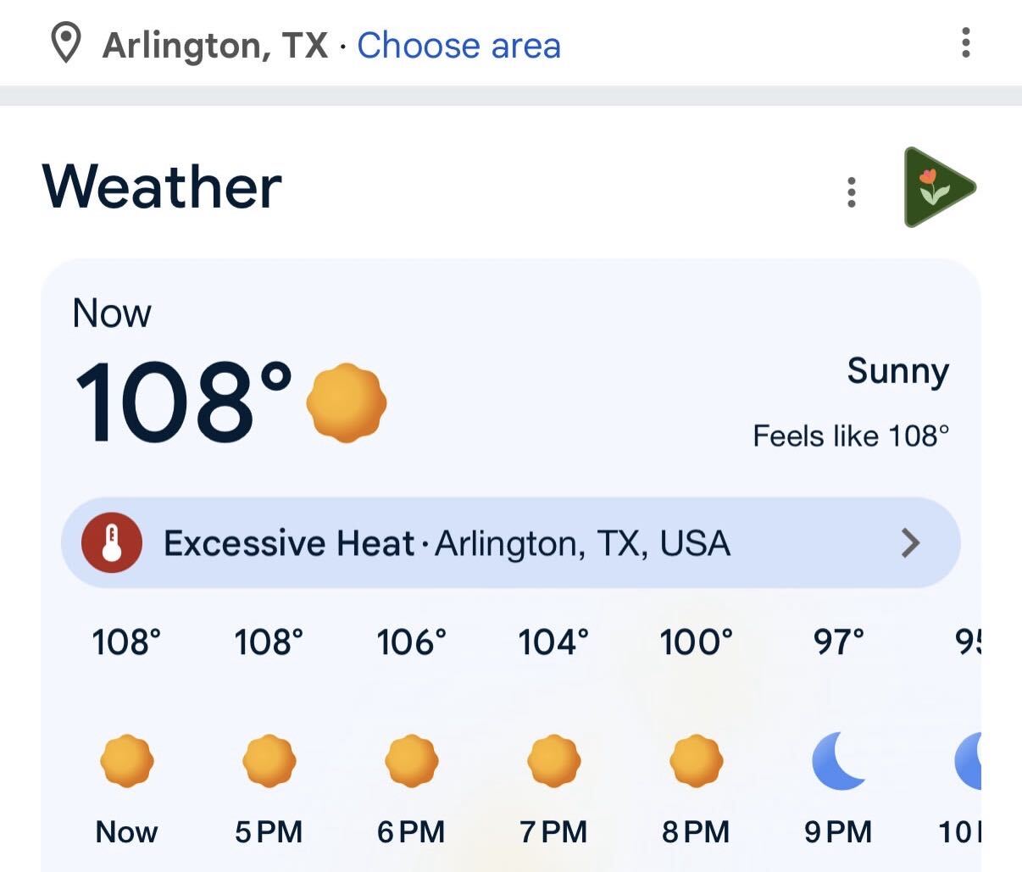This screenshot has height=872, width=1022.
Task: Open the Excessive Heat Arlington alert banner
Action: pyautogui.click(x=511, y=543)
